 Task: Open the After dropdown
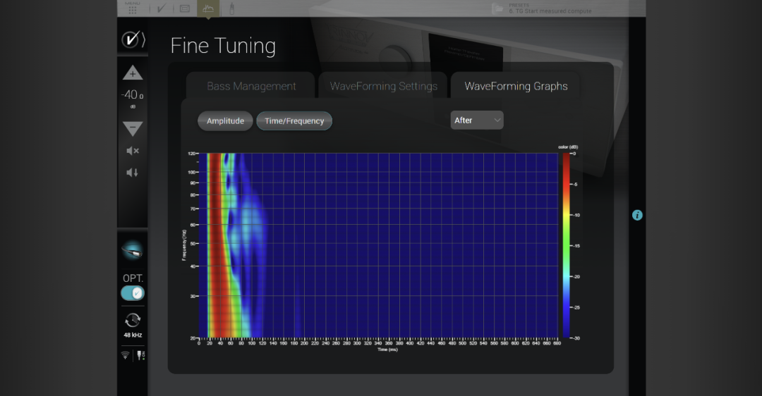pyautogui.click(x=477, y=120)
